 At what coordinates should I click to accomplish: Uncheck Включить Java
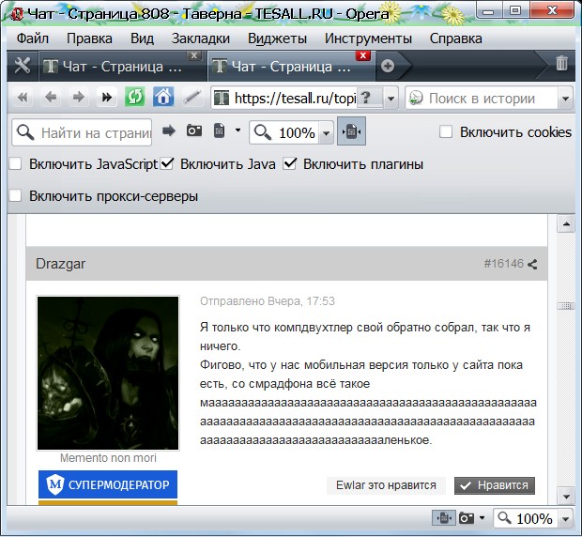coord(167,163)
